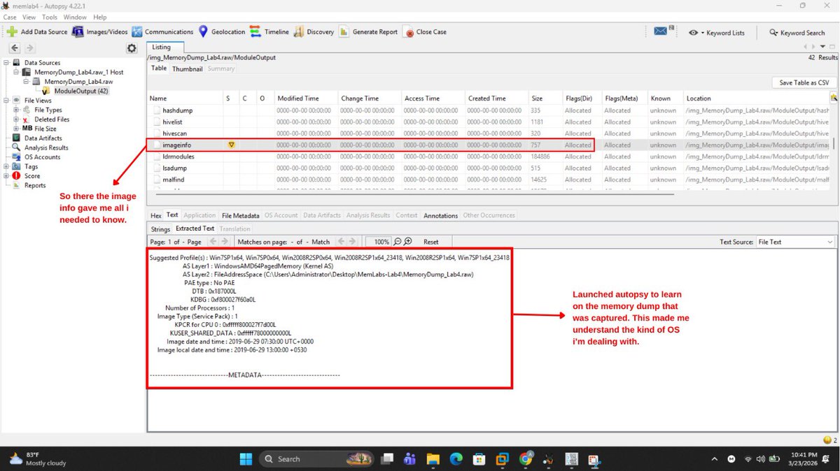Viewport: 840px width, 471px height.
Task: Jump to next match arrow
Action: [353, 242]
